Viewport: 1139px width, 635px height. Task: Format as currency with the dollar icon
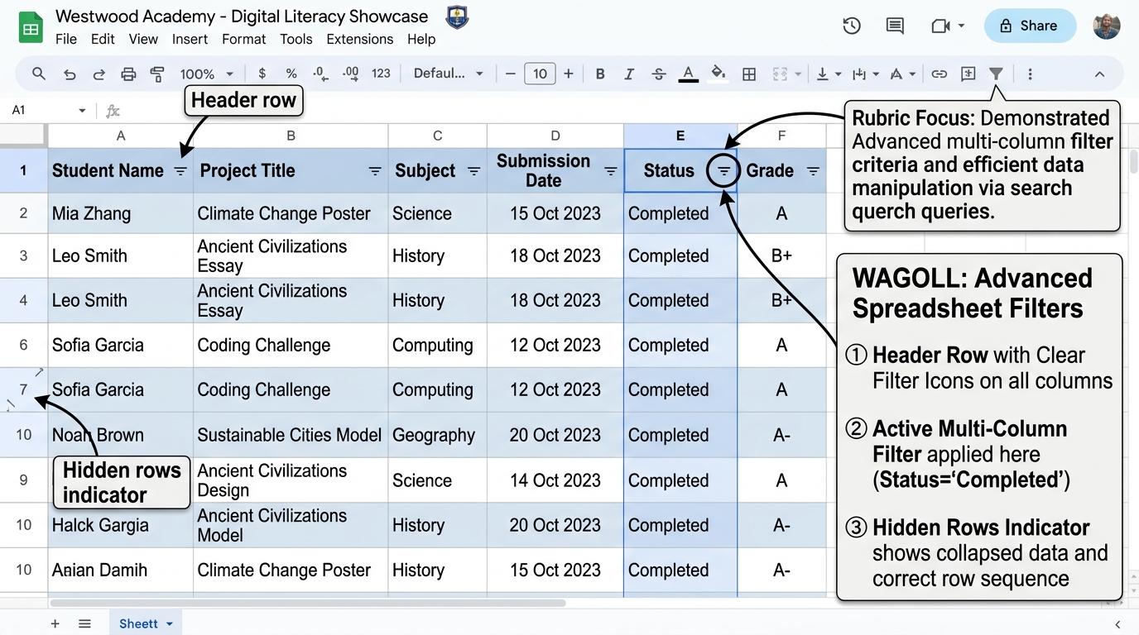click(262, 74)
